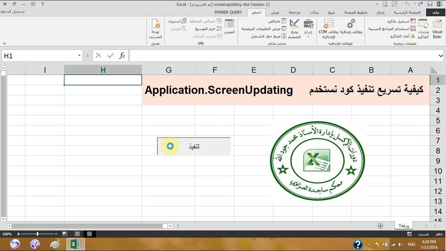Click Run Dialog (مربع حوار التشغيل)
Screen dimensions: 446x251
269,36
